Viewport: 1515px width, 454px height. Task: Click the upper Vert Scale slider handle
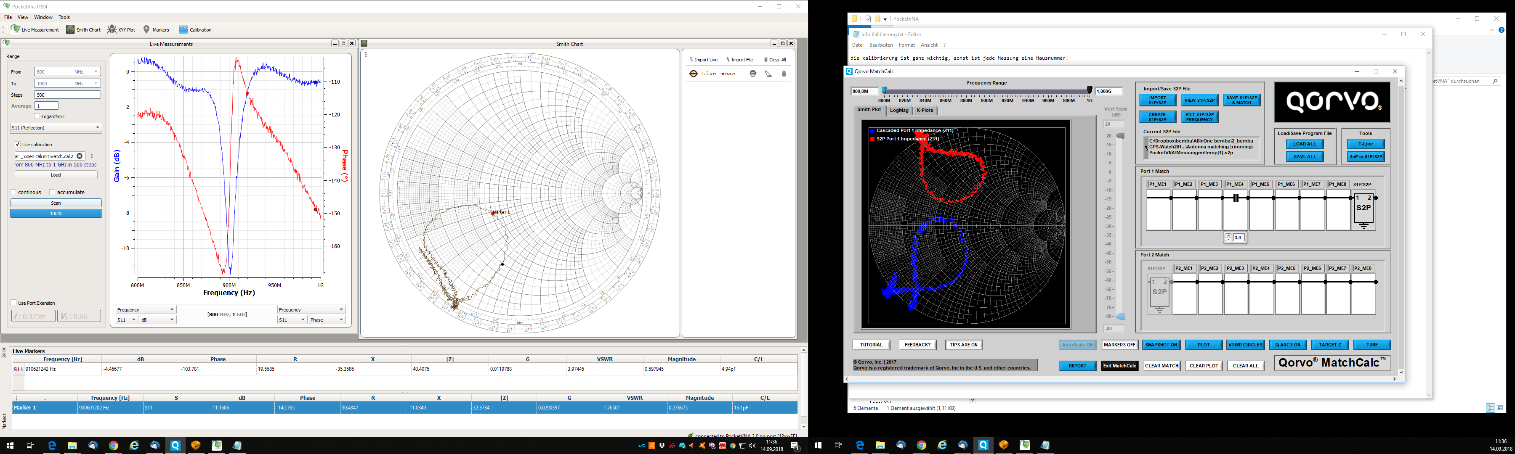[1120, 136]
